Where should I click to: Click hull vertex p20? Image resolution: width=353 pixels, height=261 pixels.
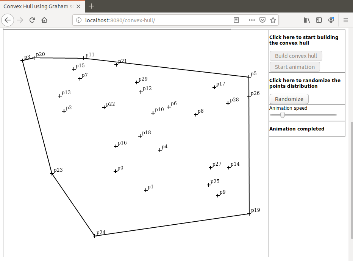point(34,58)
